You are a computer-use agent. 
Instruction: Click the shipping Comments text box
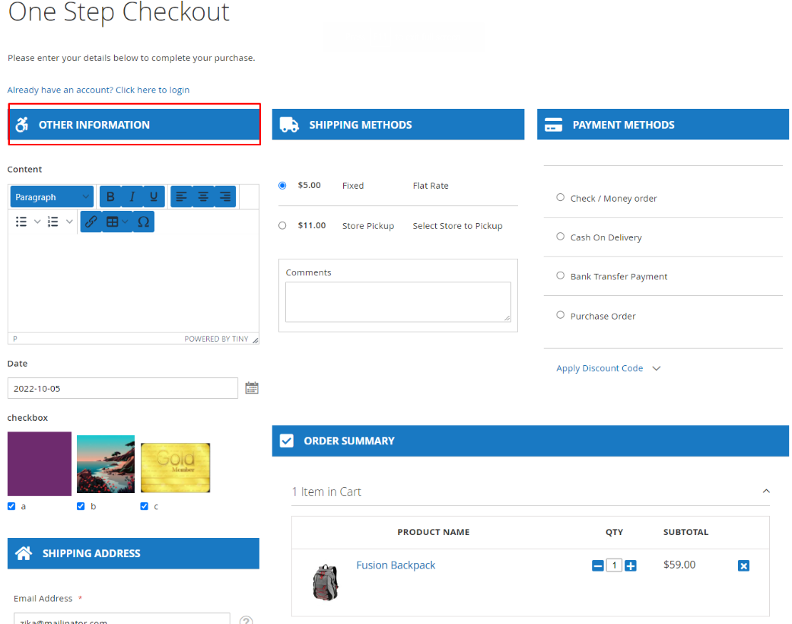(398, 301)
